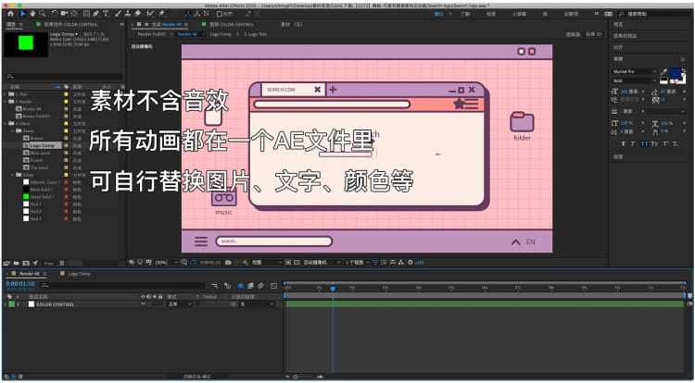Screen dimensions: 695x383
Task: Open the viewer resolution dropdown
Action: coord(266,262)
